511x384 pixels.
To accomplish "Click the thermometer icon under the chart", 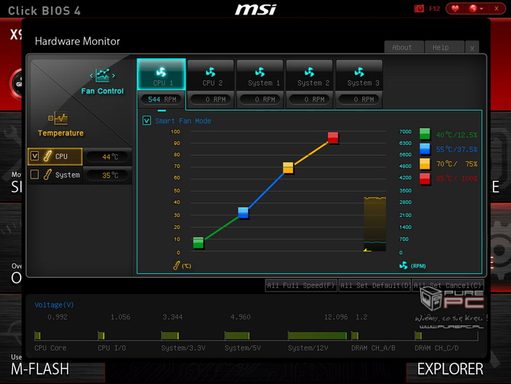I will (x=176, y=266).
